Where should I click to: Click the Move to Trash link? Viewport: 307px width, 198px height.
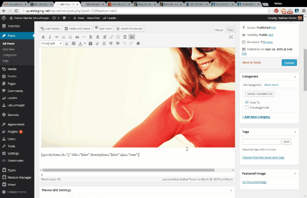(x=252, y=63)
